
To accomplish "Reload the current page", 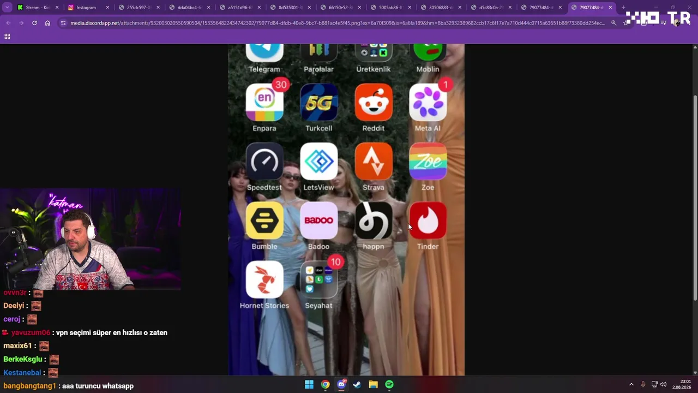I will coord(34,23).
